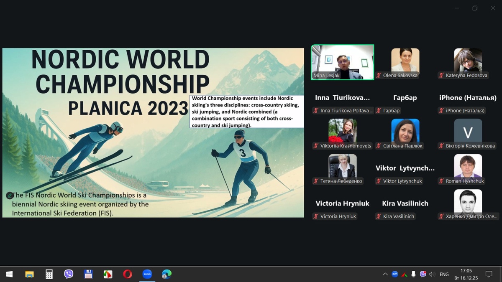Open Microsoft Edge from the taskbar
This screenshot has height=282, width=502.
[x=166, y=274]
